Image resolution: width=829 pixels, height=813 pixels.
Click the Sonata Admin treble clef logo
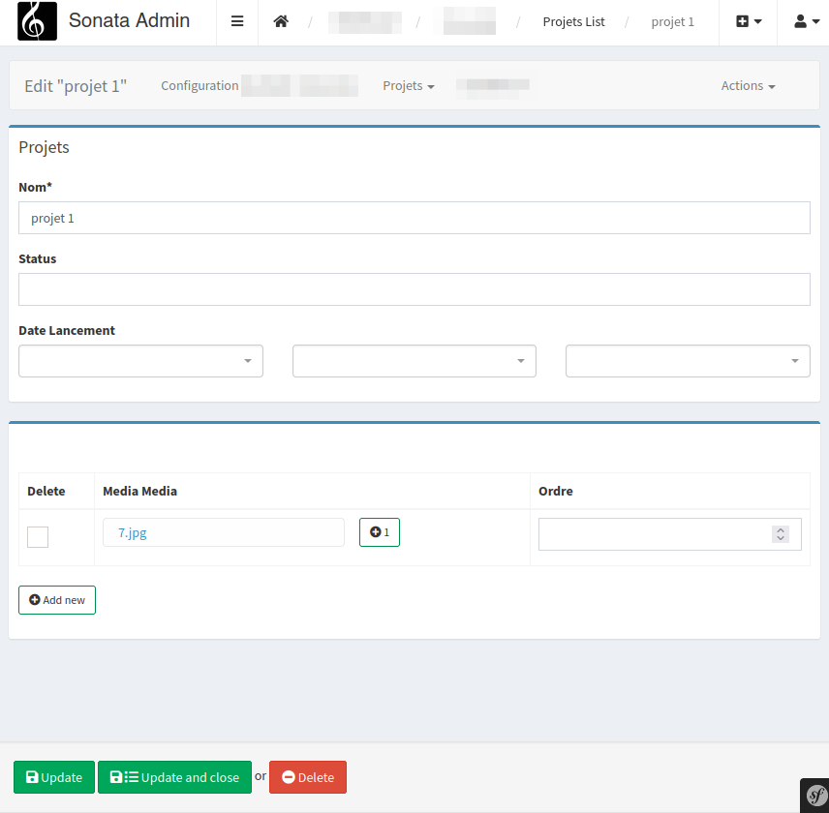(x=37, y=21)
